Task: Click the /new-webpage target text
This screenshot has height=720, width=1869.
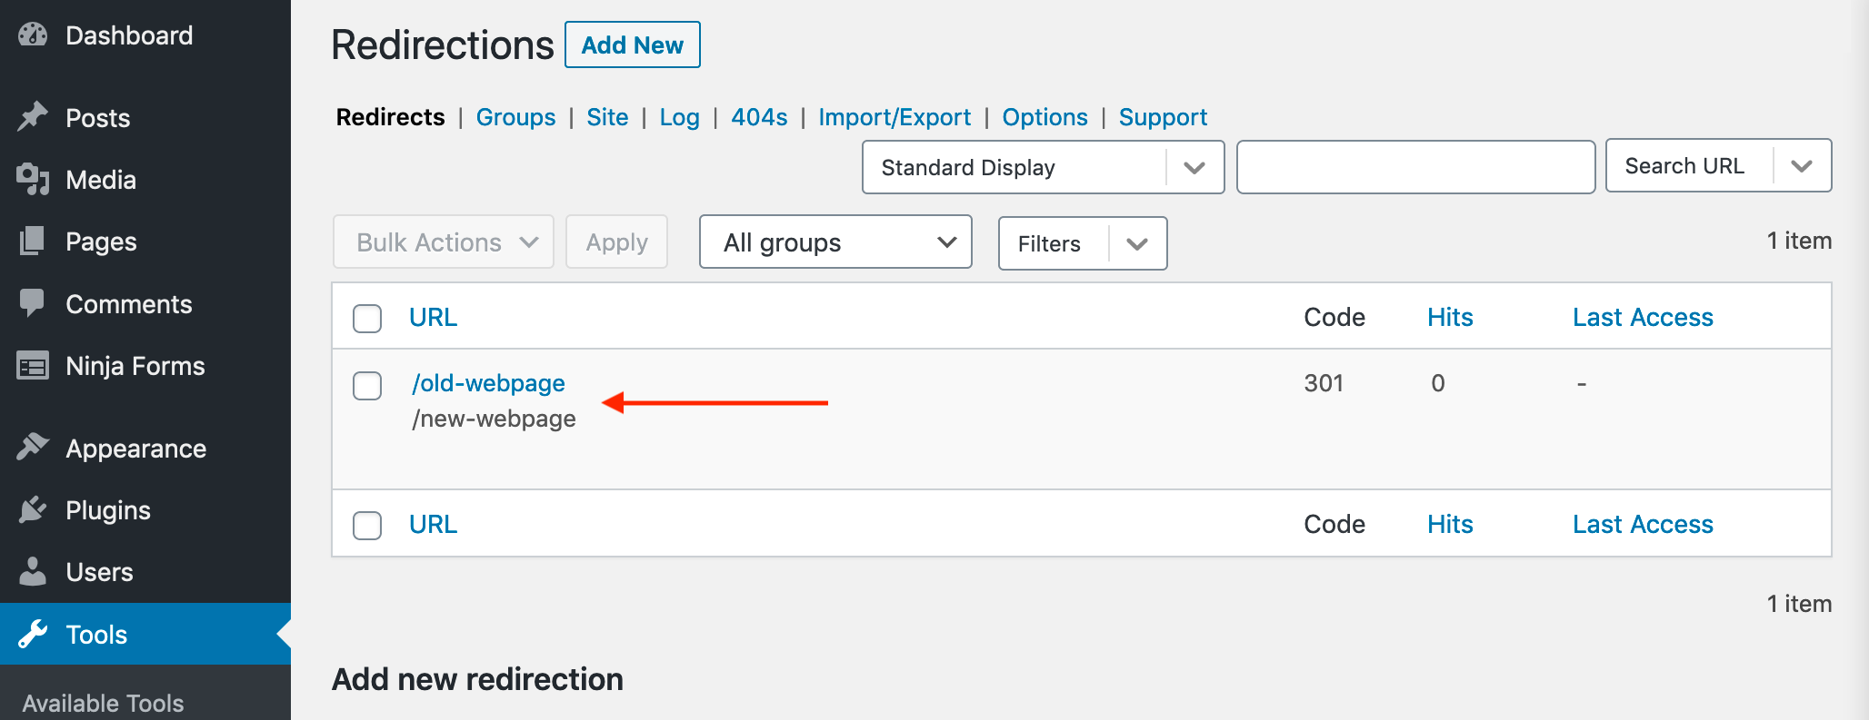Action: (x=494, y=419)
